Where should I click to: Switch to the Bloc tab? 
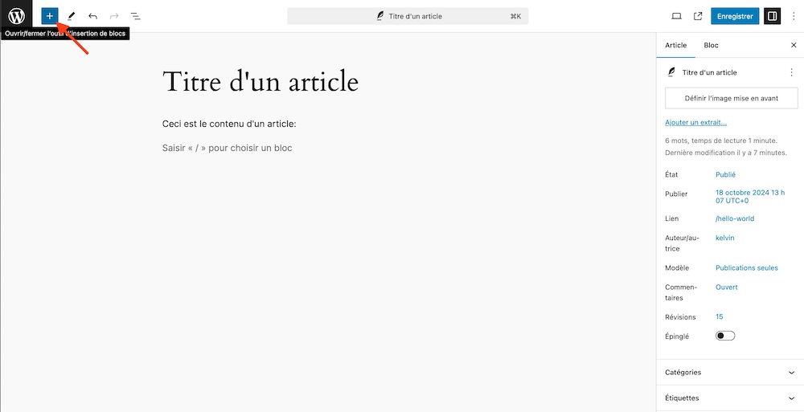[x=712, y=45]
